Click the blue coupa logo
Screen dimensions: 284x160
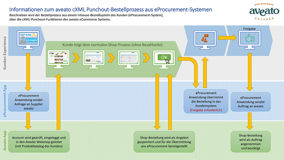click(31, 41)
